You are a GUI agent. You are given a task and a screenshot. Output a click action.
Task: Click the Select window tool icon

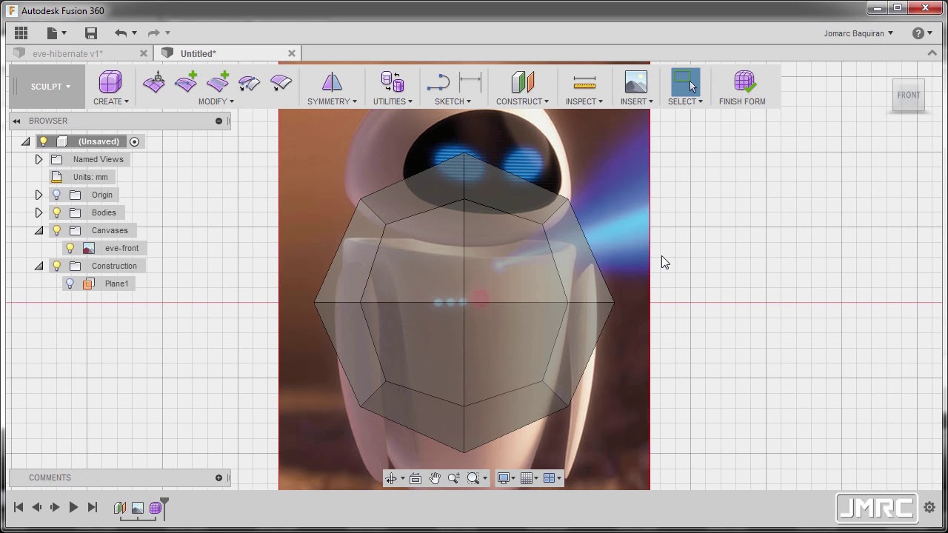[x=685, y=81]
